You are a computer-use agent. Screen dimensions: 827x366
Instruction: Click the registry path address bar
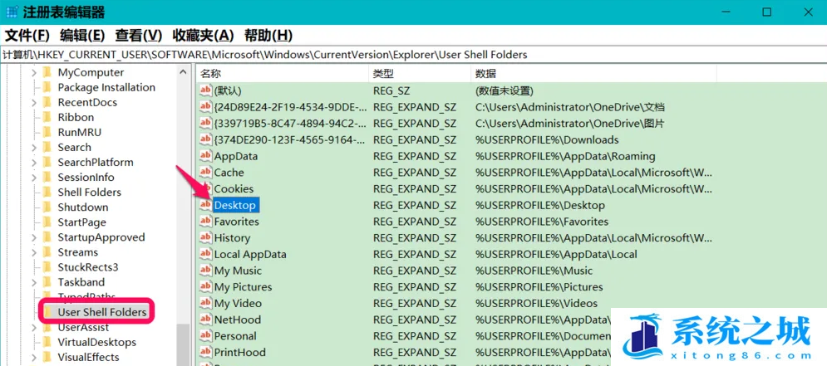point(414,55)
